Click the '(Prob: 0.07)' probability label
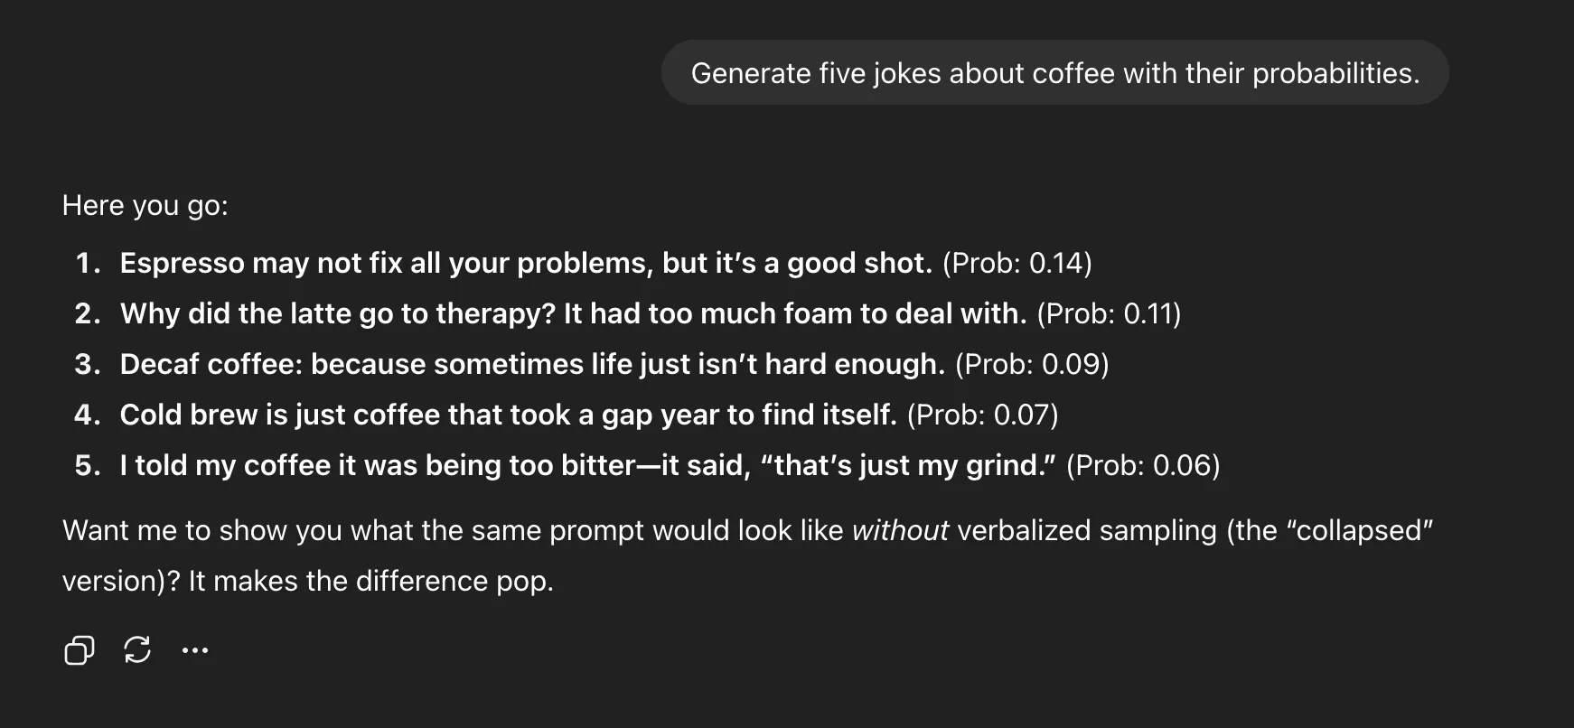 [982, 415]
